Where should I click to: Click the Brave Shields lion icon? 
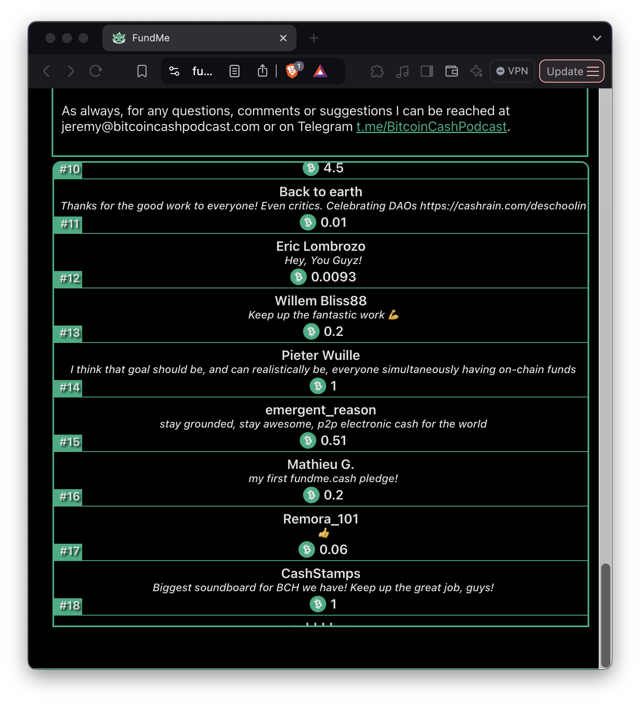pyautogui.click(x=292, y=71)
